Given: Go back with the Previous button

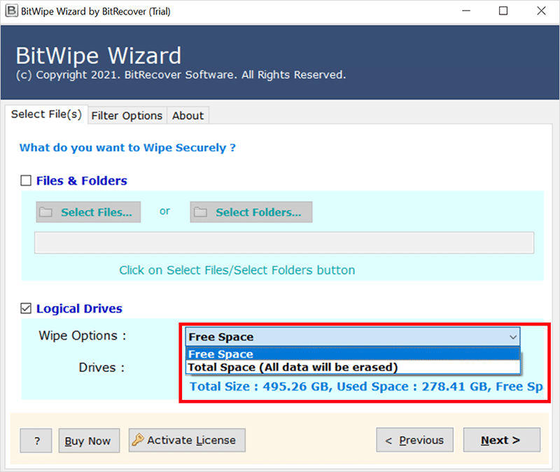Looking at the screenshot, I should pyautogui.click(x=414, y=440).
